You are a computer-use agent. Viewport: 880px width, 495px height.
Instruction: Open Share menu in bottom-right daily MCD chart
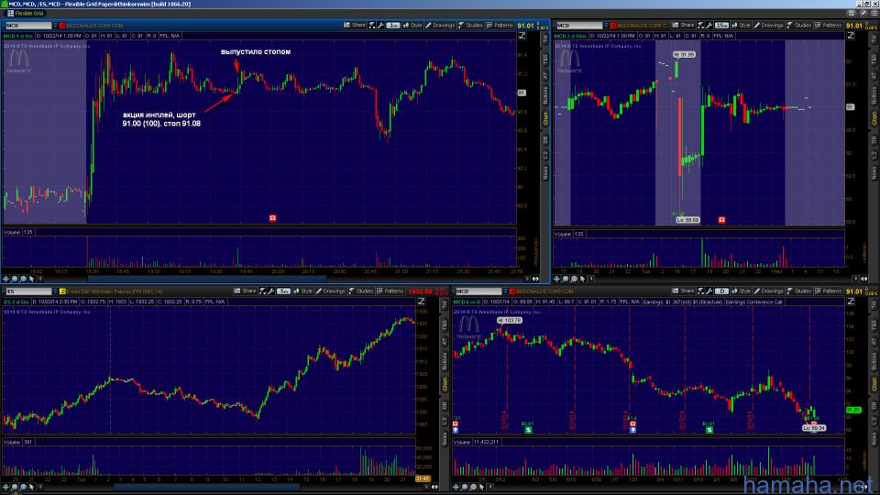pos(684,291)
